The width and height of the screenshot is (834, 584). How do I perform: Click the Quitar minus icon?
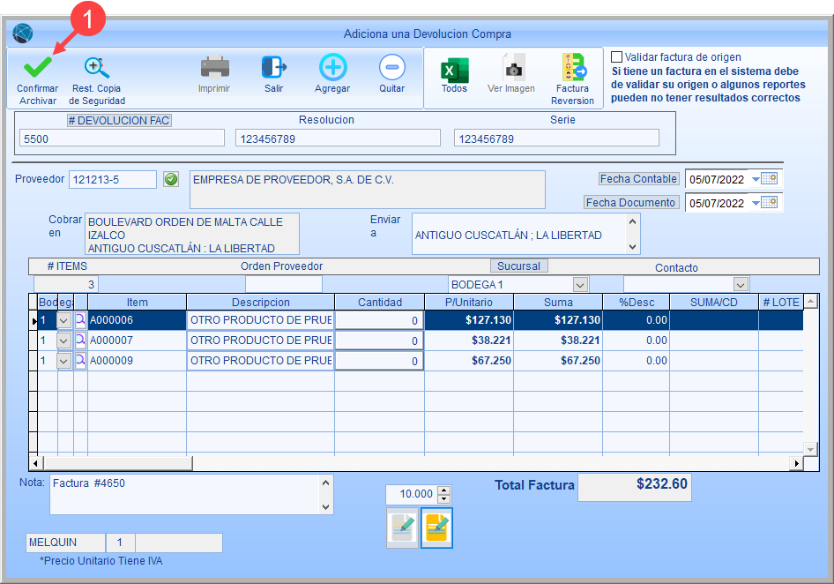click(x=392, y=68)
